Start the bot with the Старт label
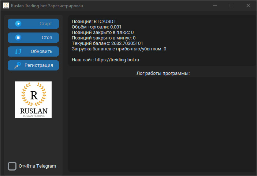 pos(46,24)
